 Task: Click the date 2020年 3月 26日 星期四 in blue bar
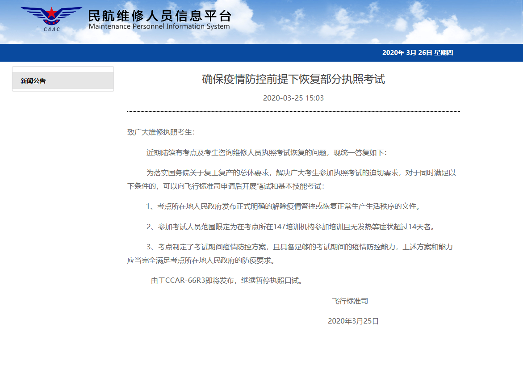[417, 53]
